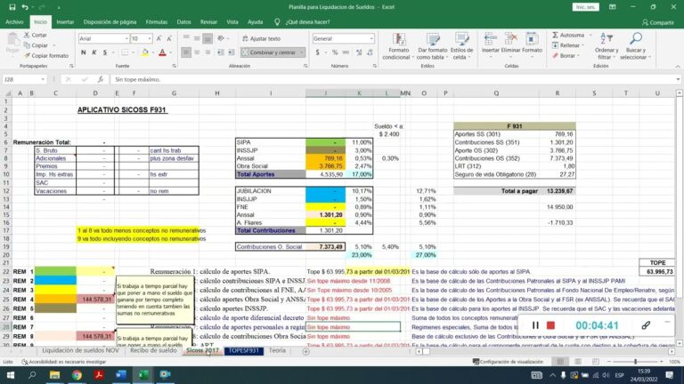Toggle top vertical alignment

tap(186, 39)
